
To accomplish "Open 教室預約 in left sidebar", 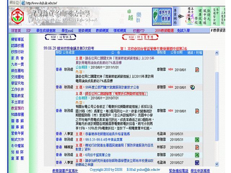I will (17, 108).
